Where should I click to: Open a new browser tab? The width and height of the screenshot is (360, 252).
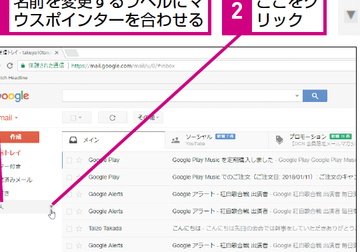[x=72, y=53]
